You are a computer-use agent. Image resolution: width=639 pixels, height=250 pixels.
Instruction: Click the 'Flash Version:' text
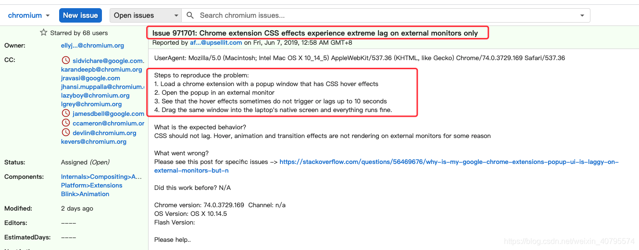175,222
